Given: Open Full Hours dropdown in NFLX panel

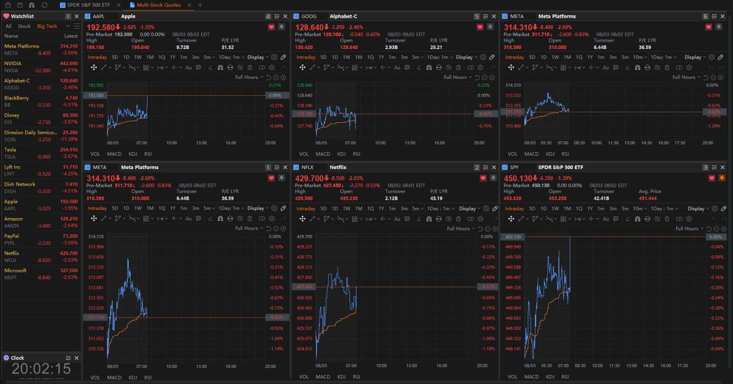Looking at the screenshot, I should tap(461, 229).
